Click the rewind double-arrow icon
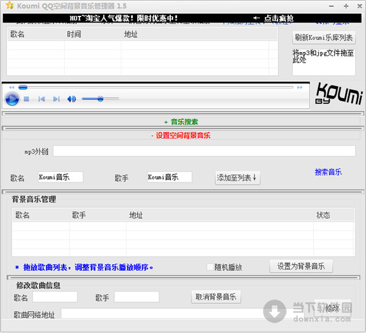The height and width of the screenshot is (333, 366). [12, 87]
